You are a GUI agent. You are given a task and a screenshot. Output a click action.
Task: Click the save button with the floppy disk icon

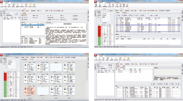(x=104, y=23)
